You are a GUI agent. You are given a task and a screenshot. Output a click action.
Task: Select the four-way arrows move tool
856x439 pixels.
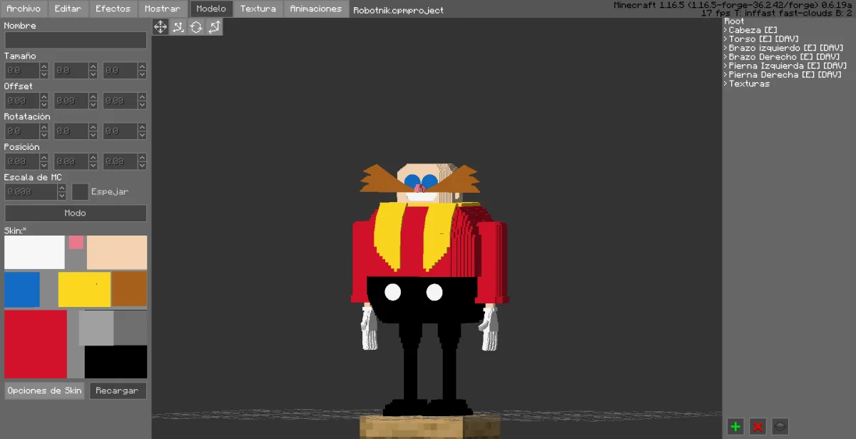pos(160,27)
